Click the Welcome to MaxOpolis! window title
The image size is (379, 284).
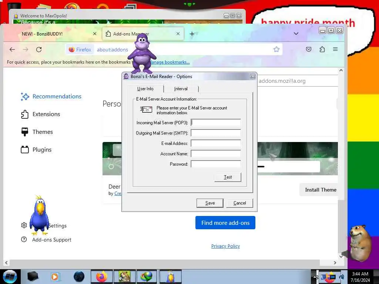[44, 16]
